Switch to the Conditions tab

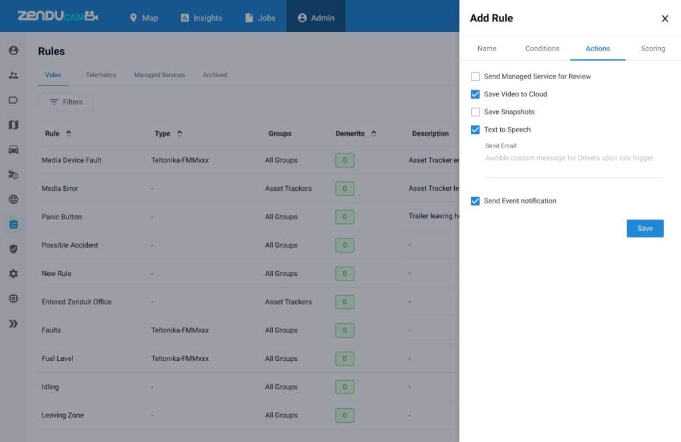542,49
